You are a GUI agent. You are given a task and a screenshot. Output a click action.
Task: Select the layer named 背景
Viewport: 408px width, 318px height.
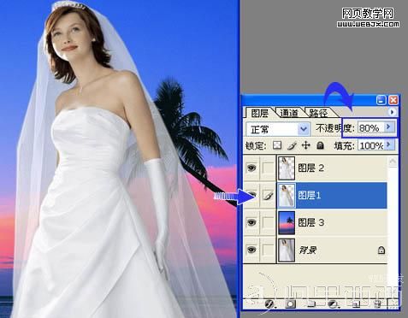(307, 250)
